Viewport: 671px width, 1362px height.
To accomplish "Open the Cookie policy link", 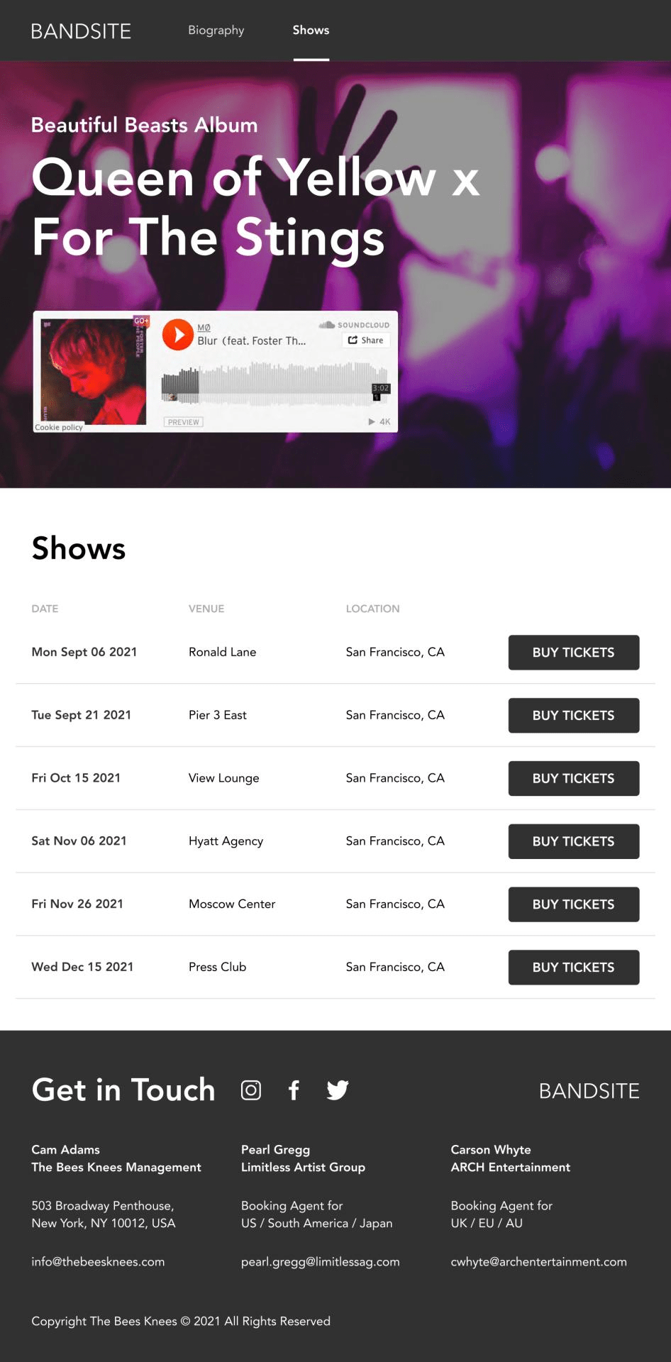I will click(x=59, y=427).
